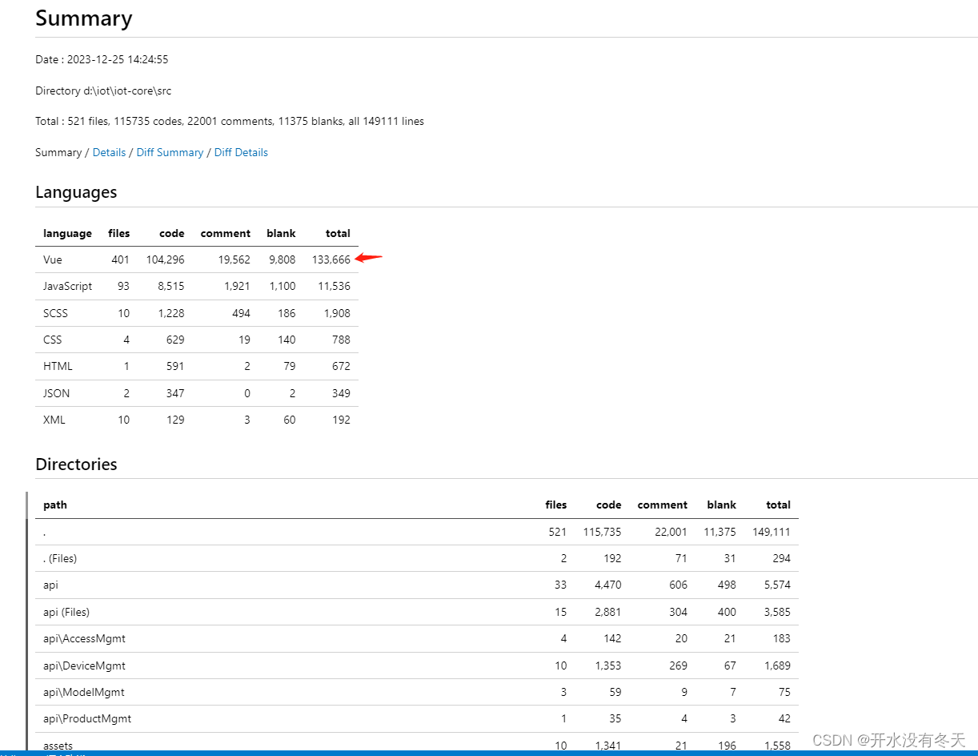Select the 'api (Files)' directory row
The height and width of the screenshot is (756, 978).
[x=417, y=612]
